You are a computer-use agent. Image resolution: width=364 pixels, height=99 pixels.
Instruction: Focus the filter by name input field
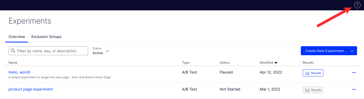coord(48,51)
